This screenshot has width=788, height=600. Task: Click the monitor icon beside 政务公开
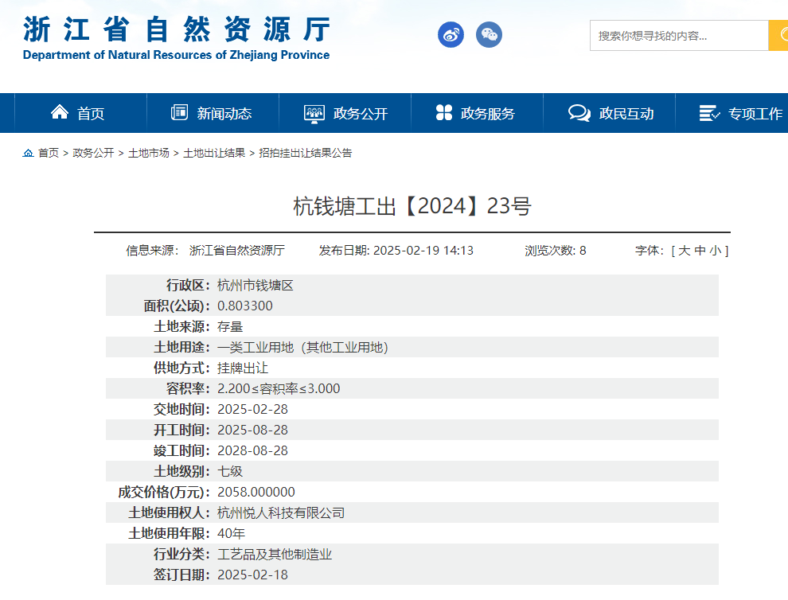pos(314,114)
